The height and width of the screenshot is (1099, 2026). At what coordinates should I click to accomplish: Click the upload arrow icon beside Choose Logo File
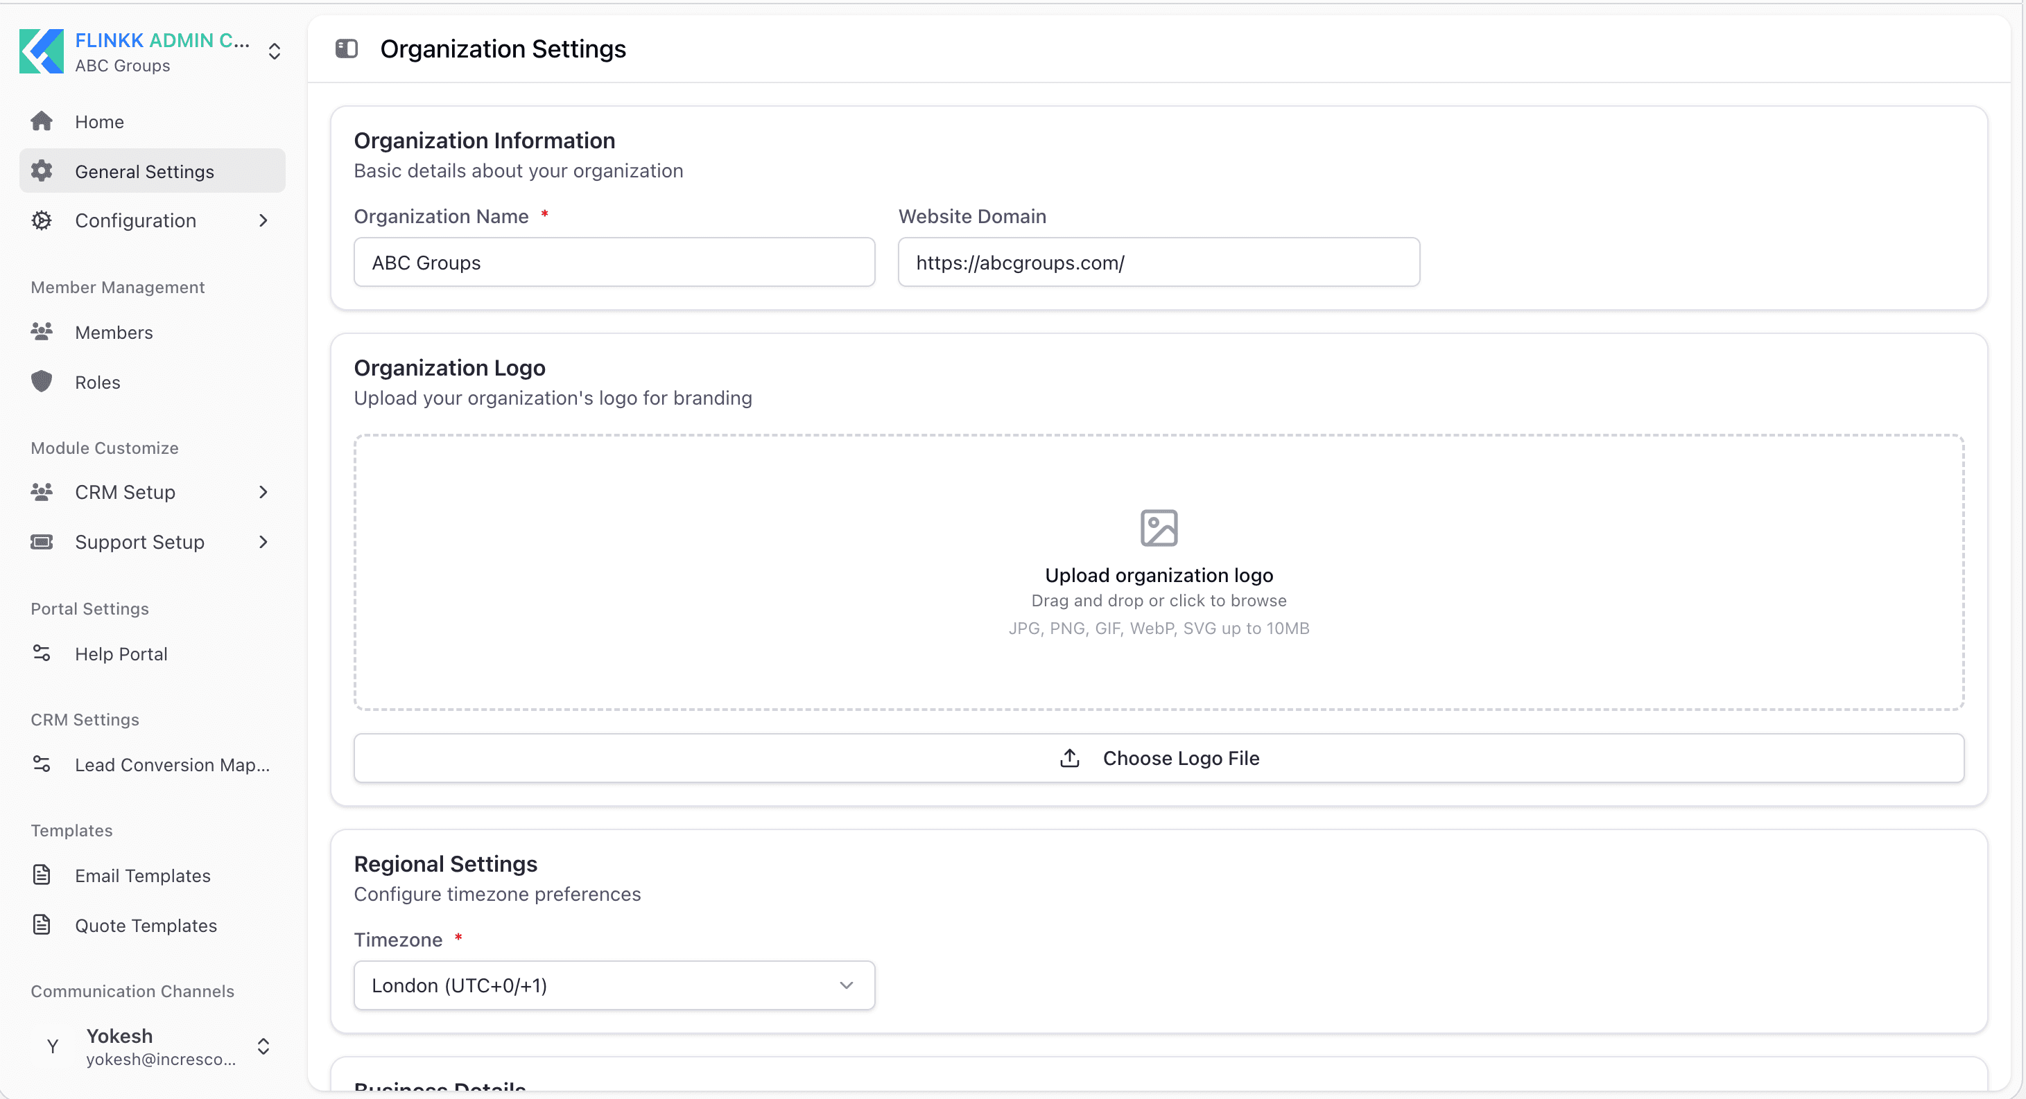click(x=1070, y=758)
